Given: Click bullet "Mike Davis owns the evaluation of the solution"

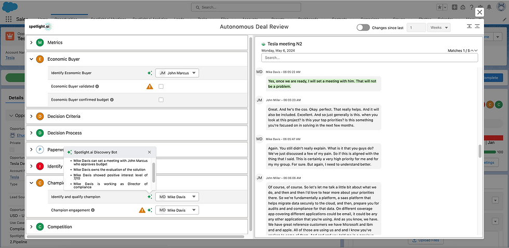Looking at the screenshot, I should pos(109,170).
